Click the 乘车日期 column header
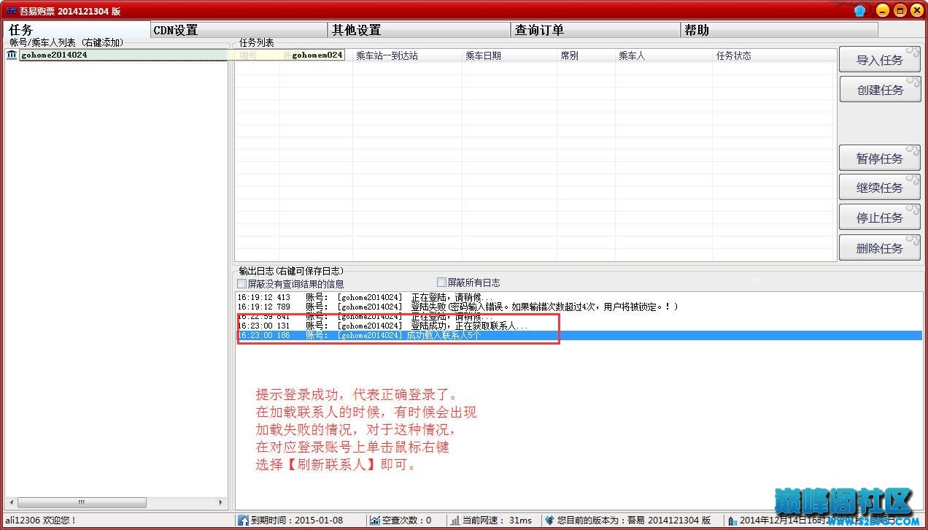This screenshot has height=530, width=928. pyautogui.click(x=509, y=55)
